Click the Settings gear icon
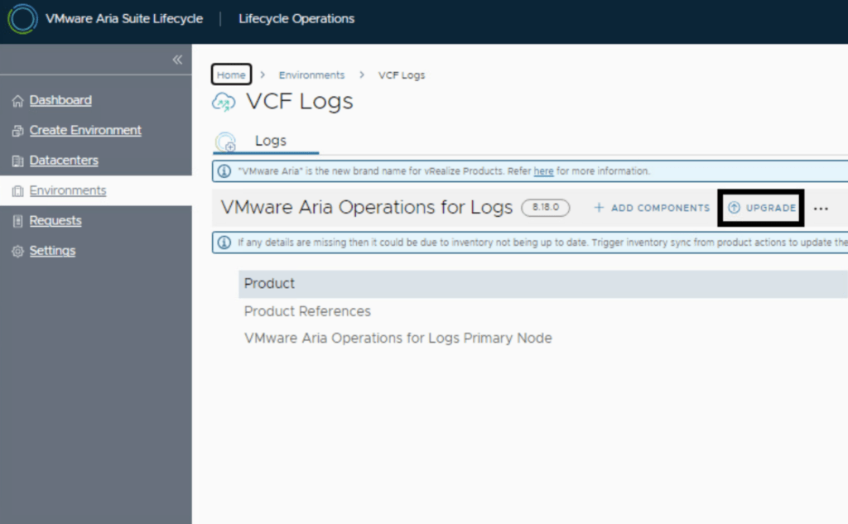 pos(17,251)
